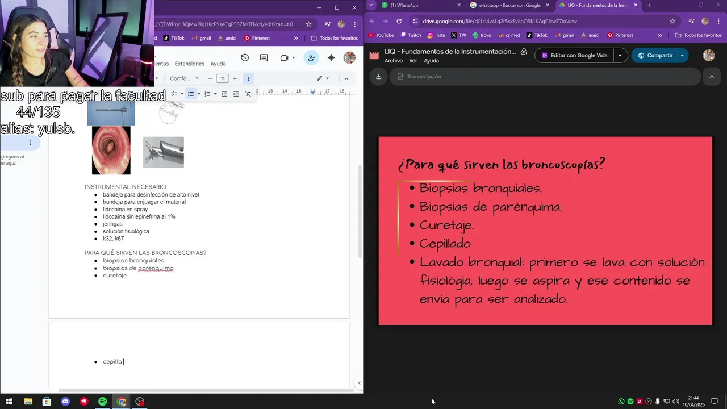The height and width of the screenshot is (409, 727).
Task: Show more bookmarks chevron in right window
Action: [x=659, y=35]
